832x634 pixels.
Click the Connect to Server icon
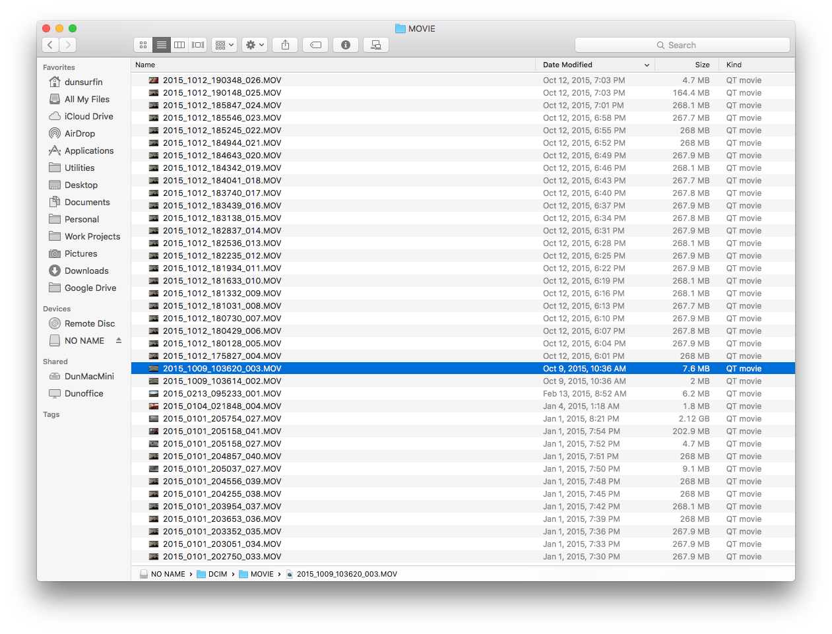pyautogui.click(x=376, y=45)
